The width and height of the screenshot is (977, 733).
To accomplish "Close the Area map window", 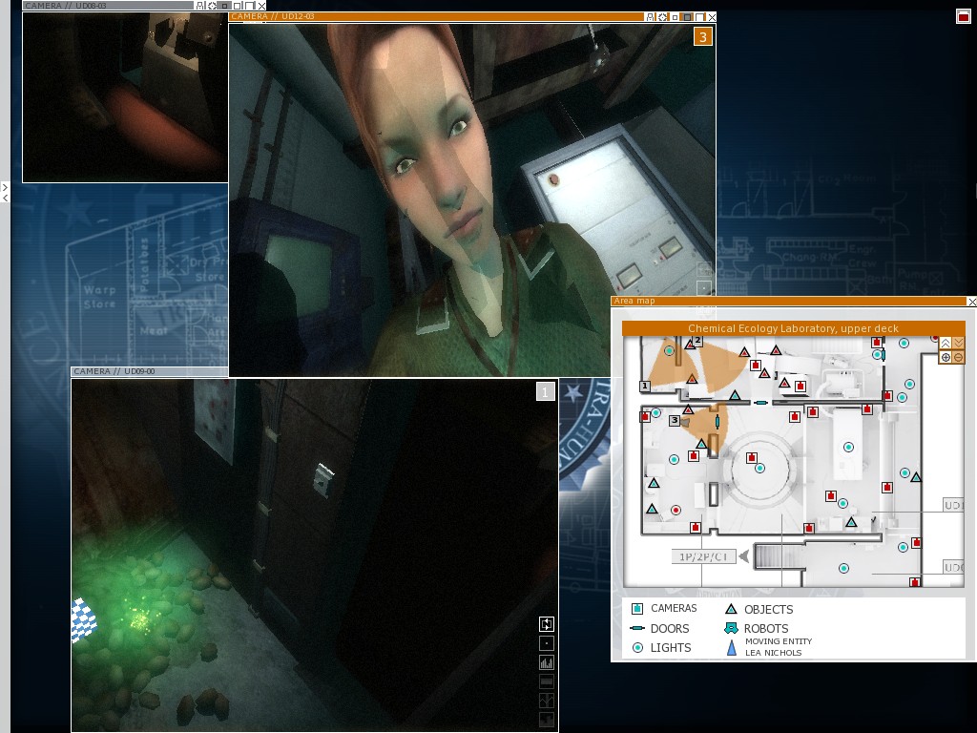I will tap(971, 302).
